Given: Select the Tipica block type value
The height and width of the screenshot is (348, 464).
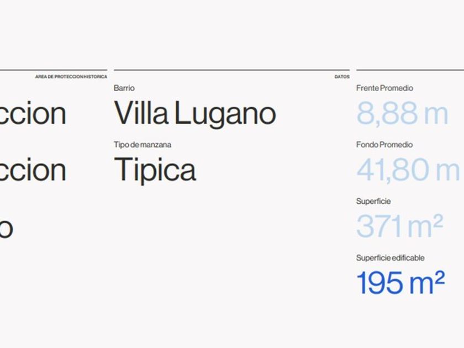Looking at the screenshot, I should point(155,170).
